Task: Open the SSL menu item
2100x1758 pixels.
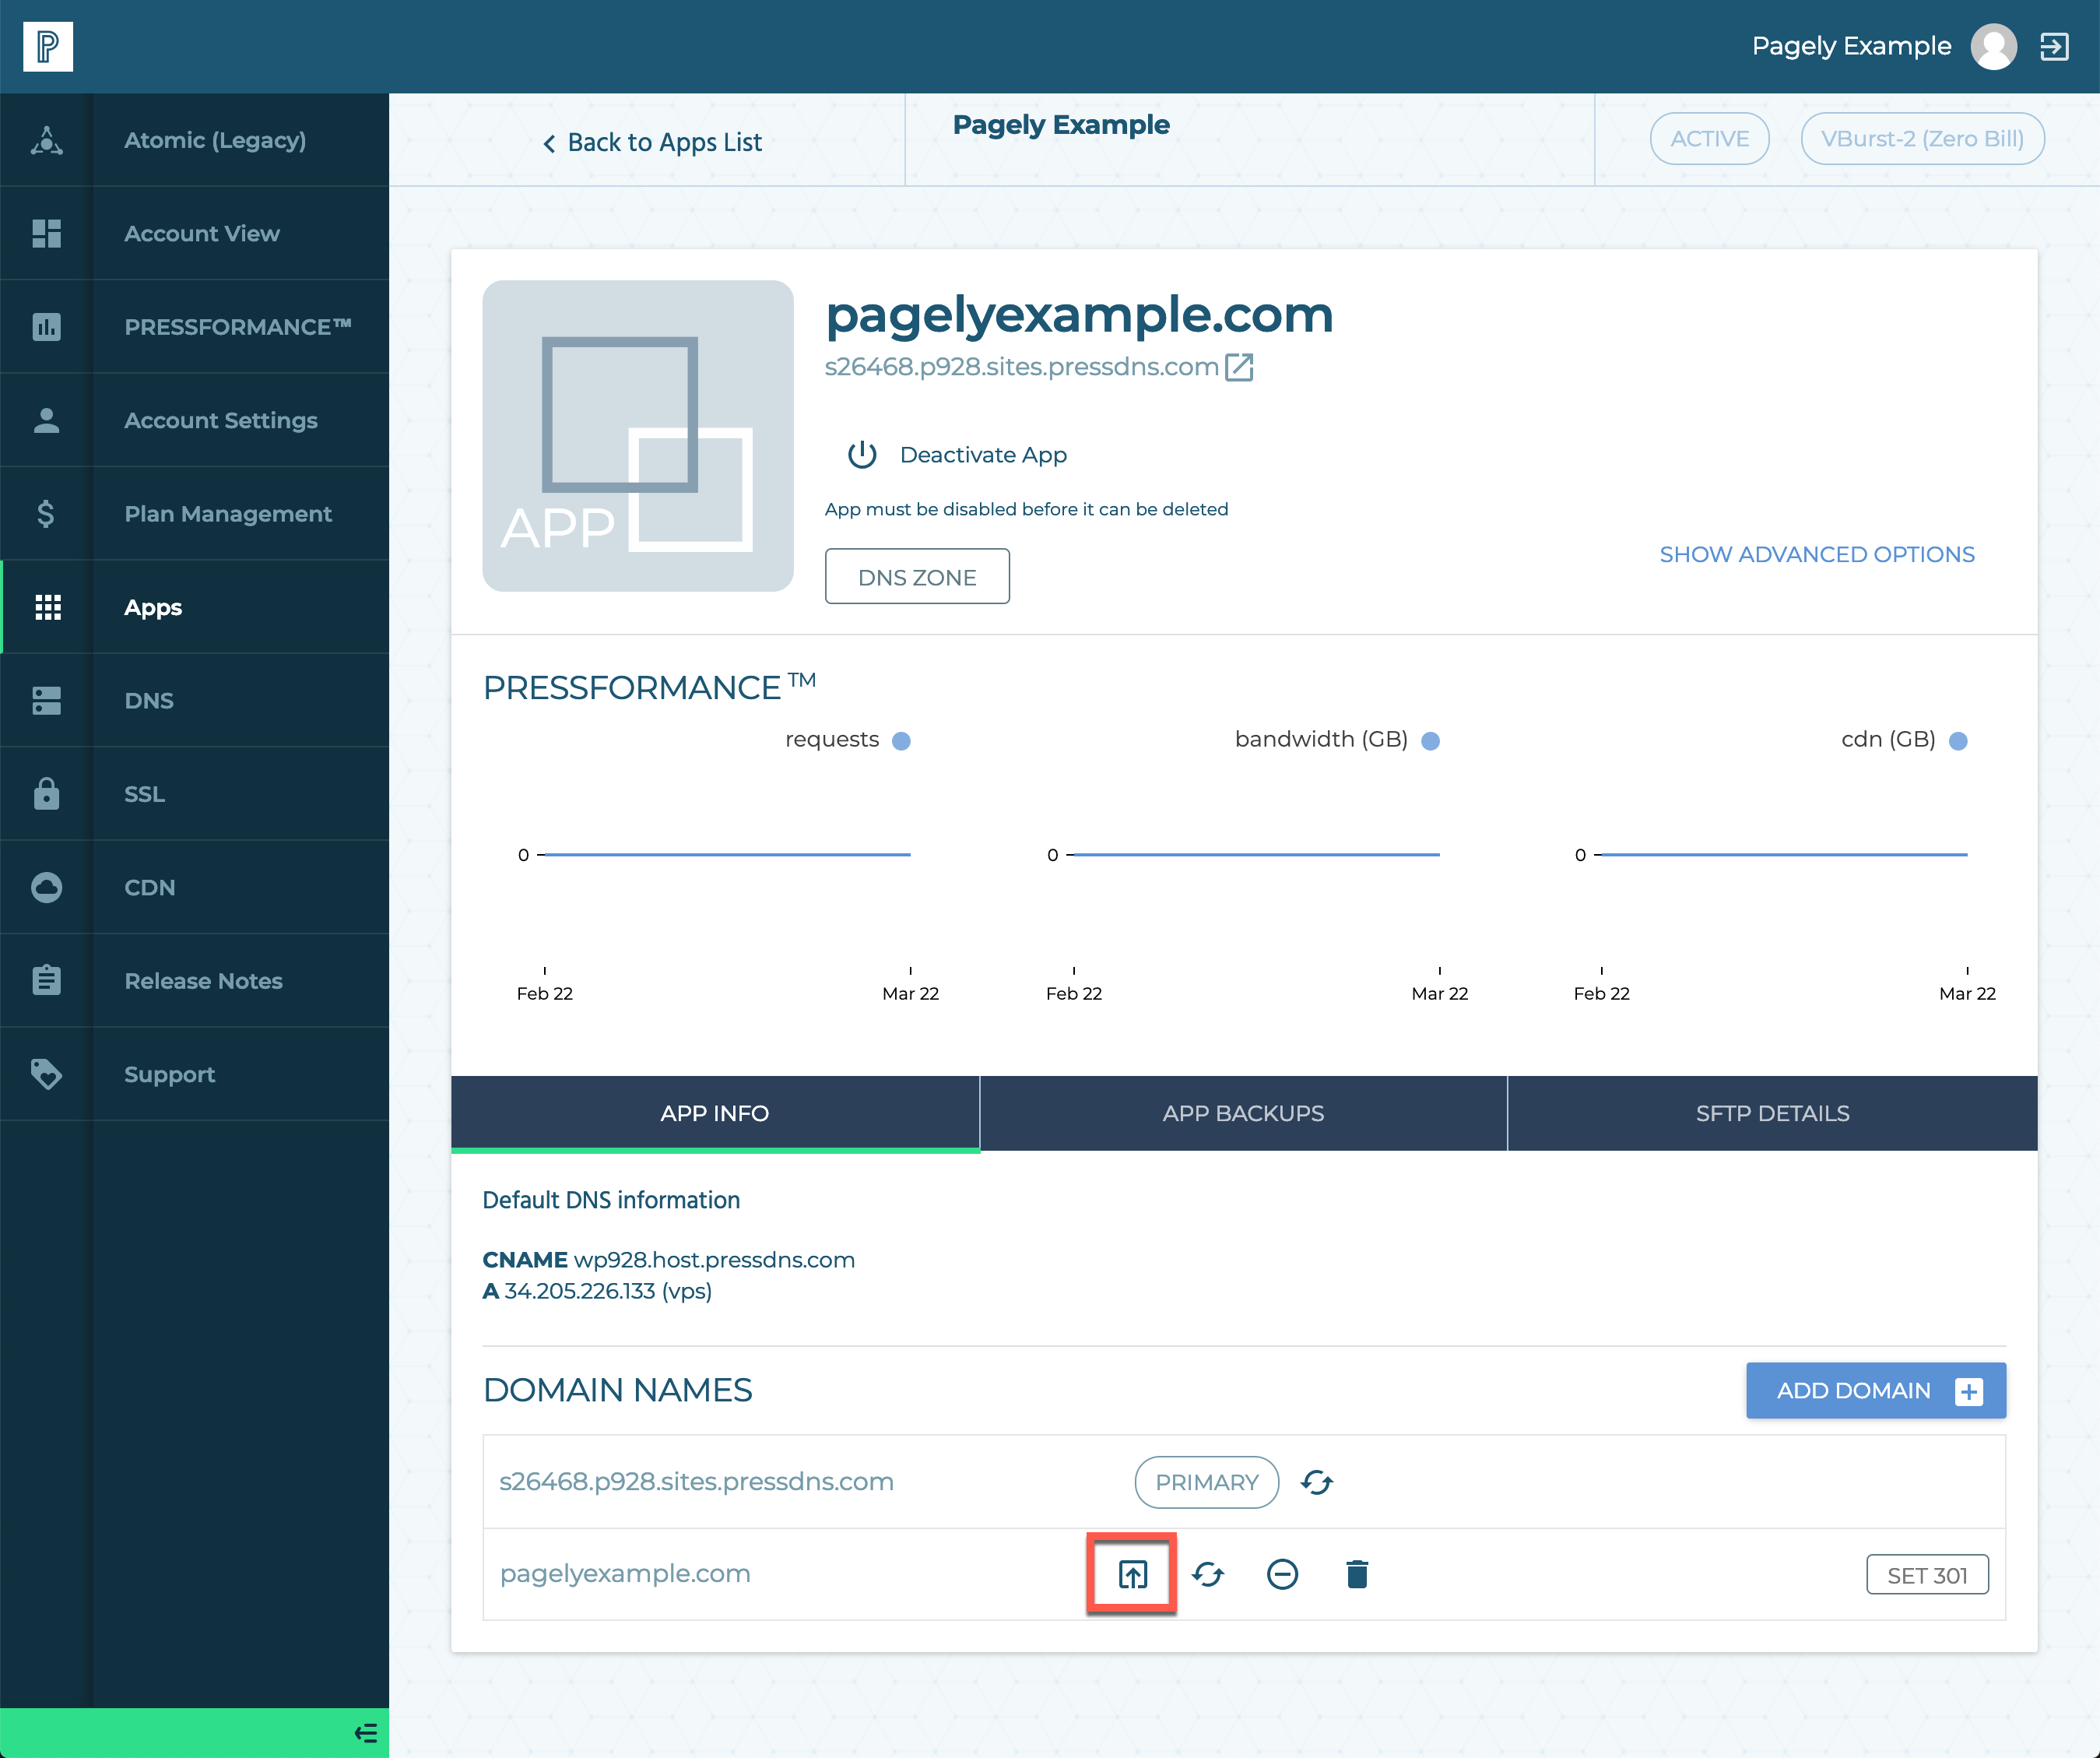Action: (145, 794)
